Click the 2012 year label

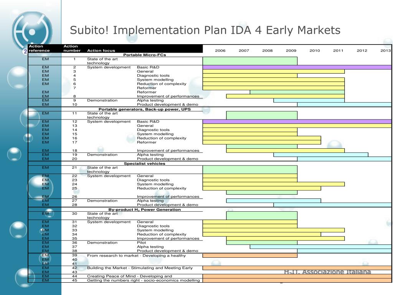[362, 51]
